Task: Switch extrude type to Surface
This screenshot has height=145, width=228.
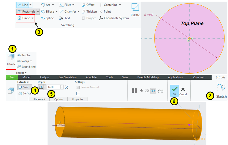Action: (25, 93)
